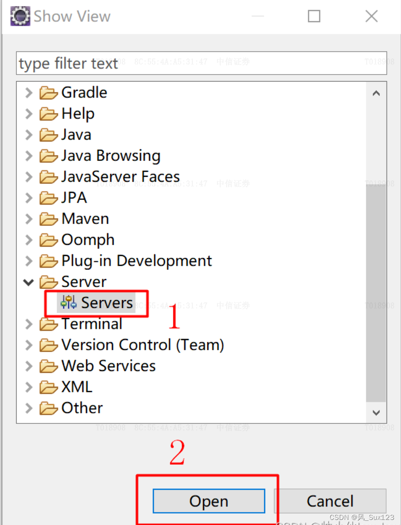Click the JavaServer Faces folder icon

click(49, 177)
